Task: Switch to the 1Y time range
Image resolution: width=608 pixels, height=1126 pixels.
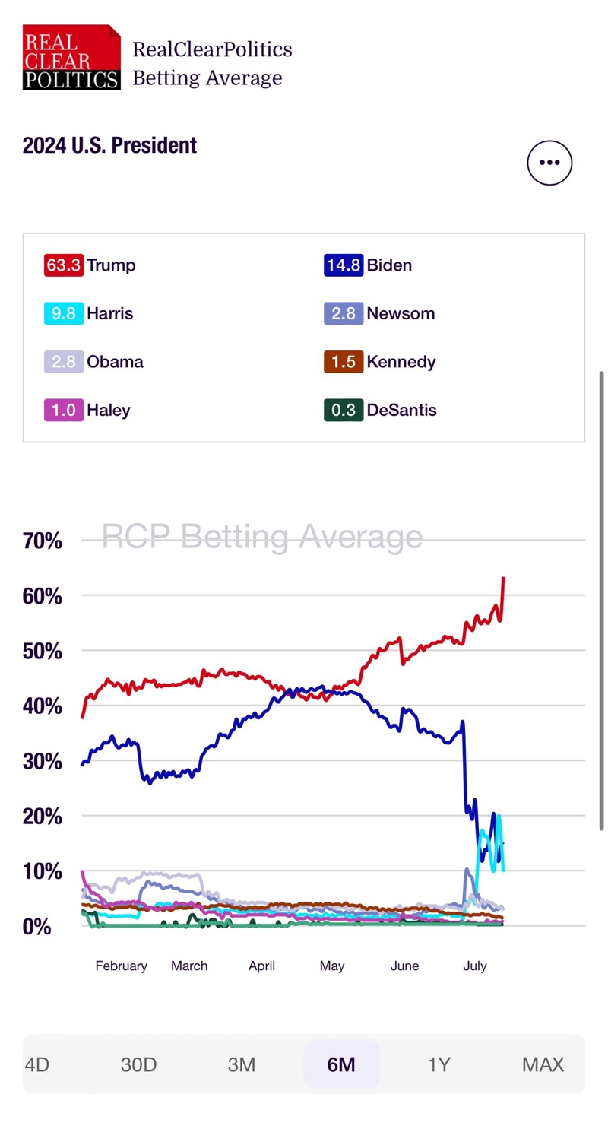Action: 439,1064
